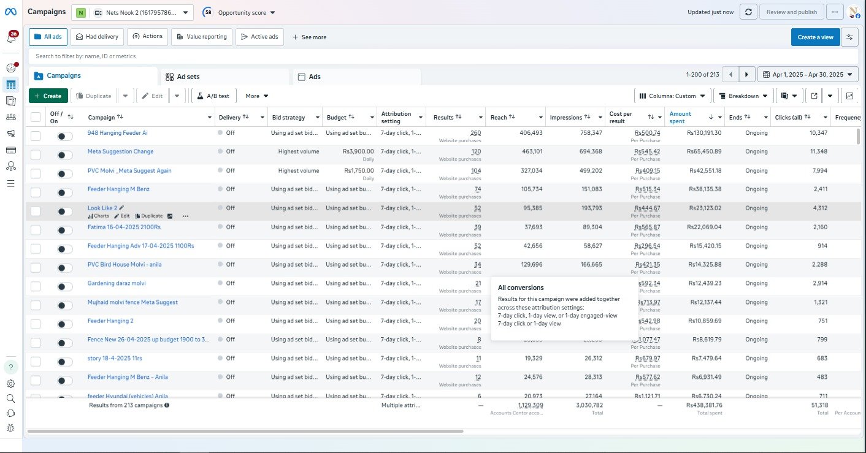
Task: Click the green Create button
Action: [48, 96]
